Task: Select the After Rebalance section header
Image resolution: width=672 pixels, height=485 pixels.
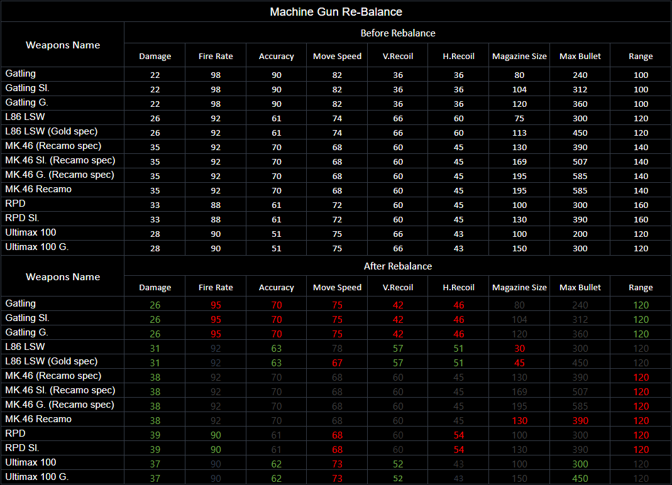Action: [397, 266]
